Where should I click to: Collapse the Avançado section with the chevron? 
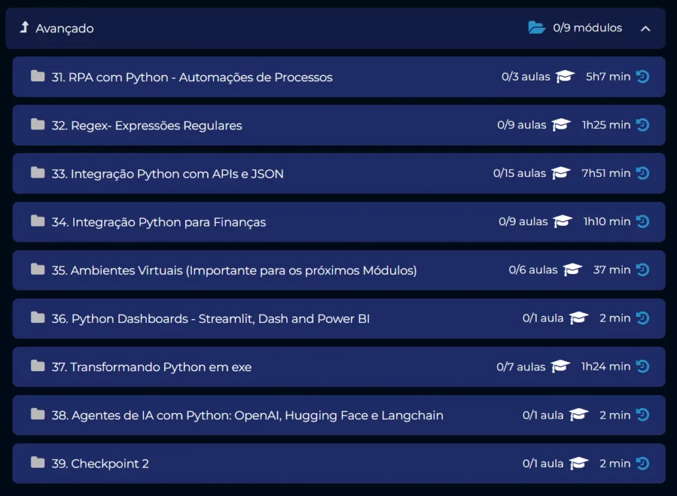click(645, 28)
